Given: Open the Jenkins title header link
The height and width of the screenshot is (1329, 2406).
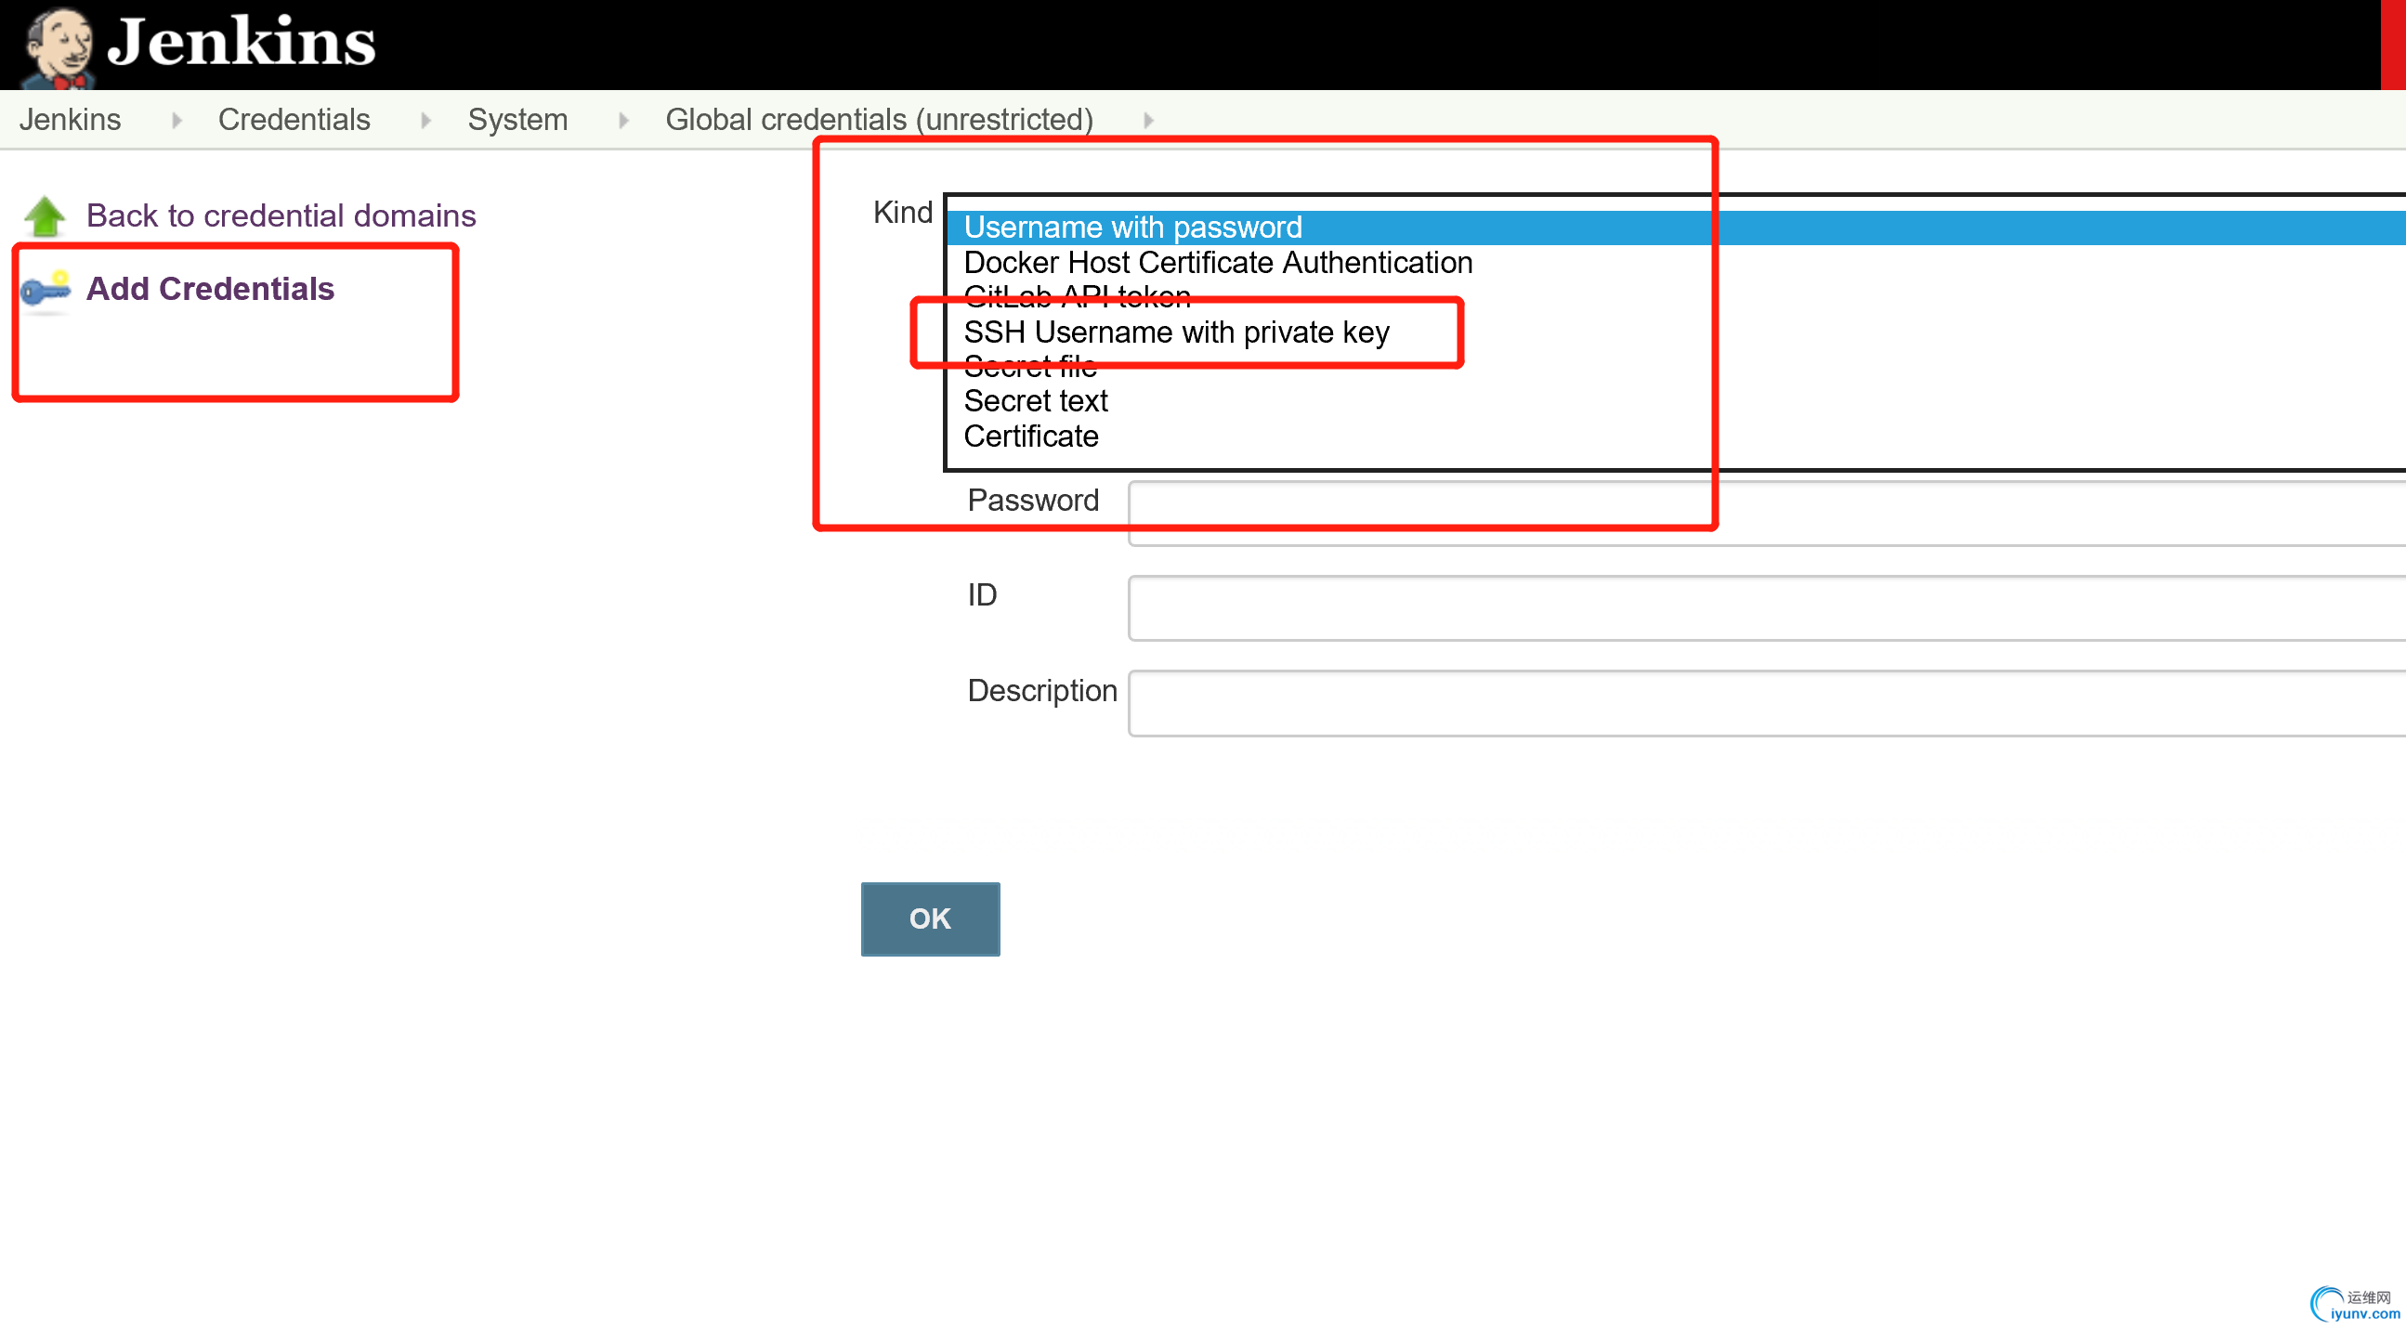Looking at the screenshot, I should click(x=241, y=41).
